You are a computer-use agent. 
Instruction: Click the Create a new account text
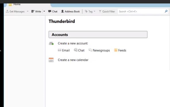click(x=73, y=43)
